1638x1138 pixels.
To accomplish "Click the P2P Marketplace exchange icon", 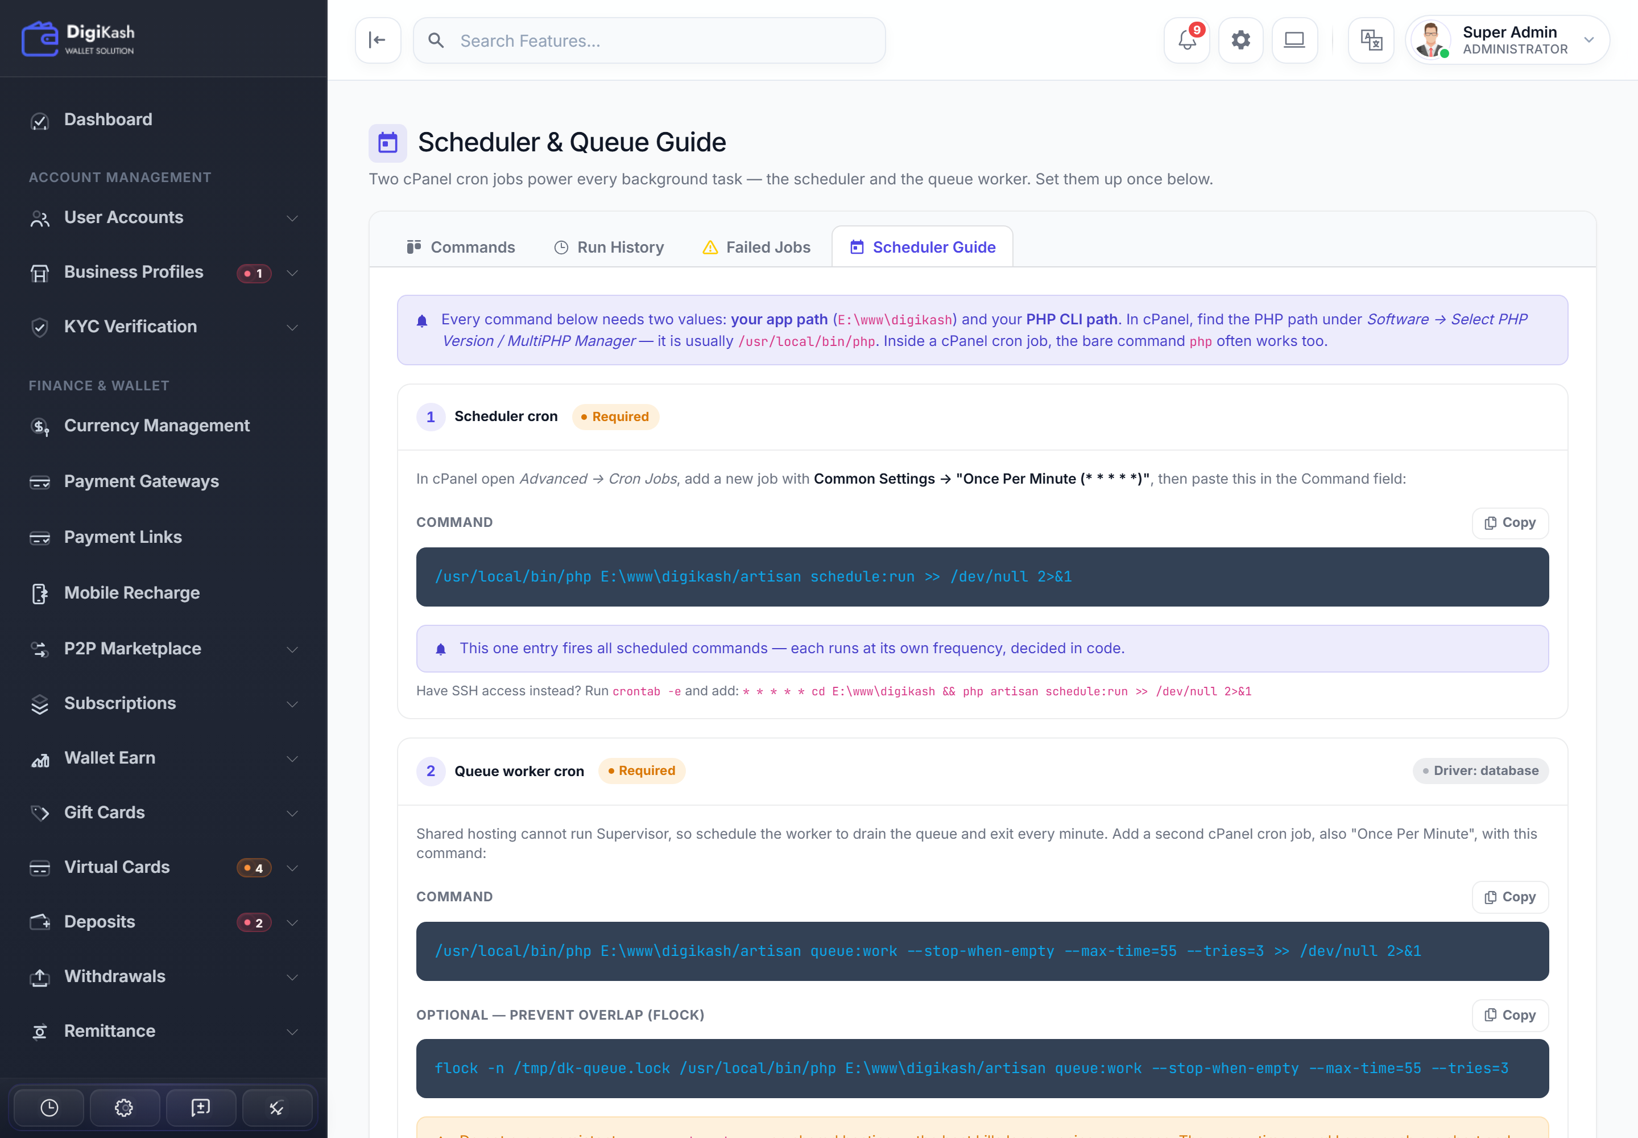I will (x=40, y=649).
